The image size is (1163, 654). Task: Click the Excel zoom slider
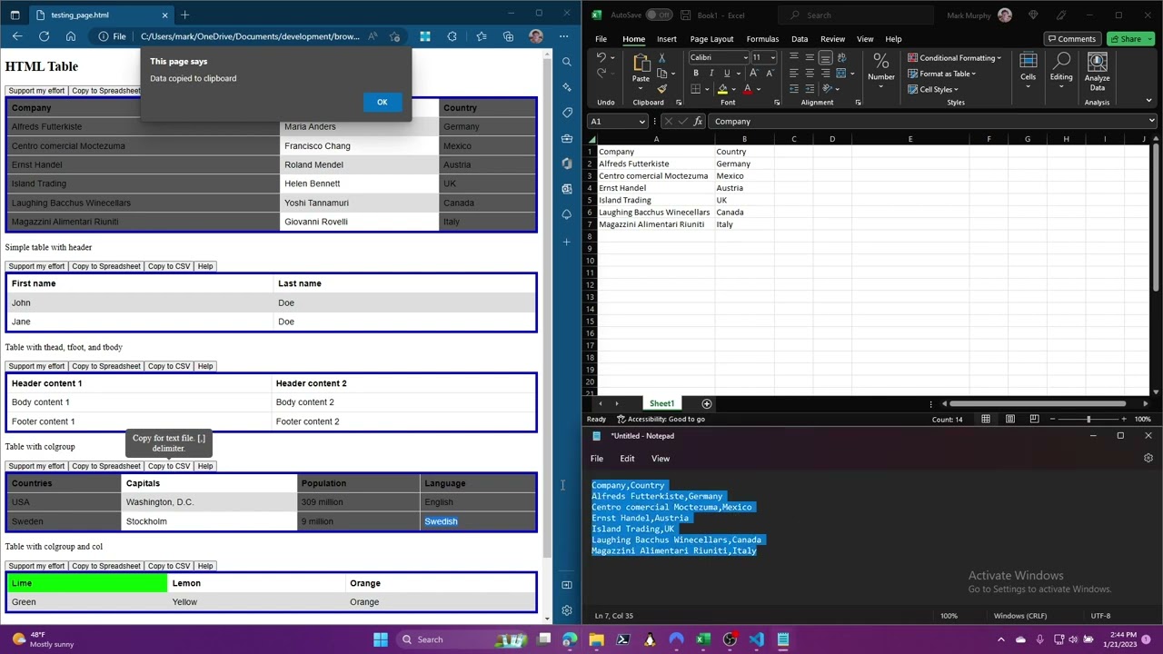pyautogui.click(x=1088, y=419)
